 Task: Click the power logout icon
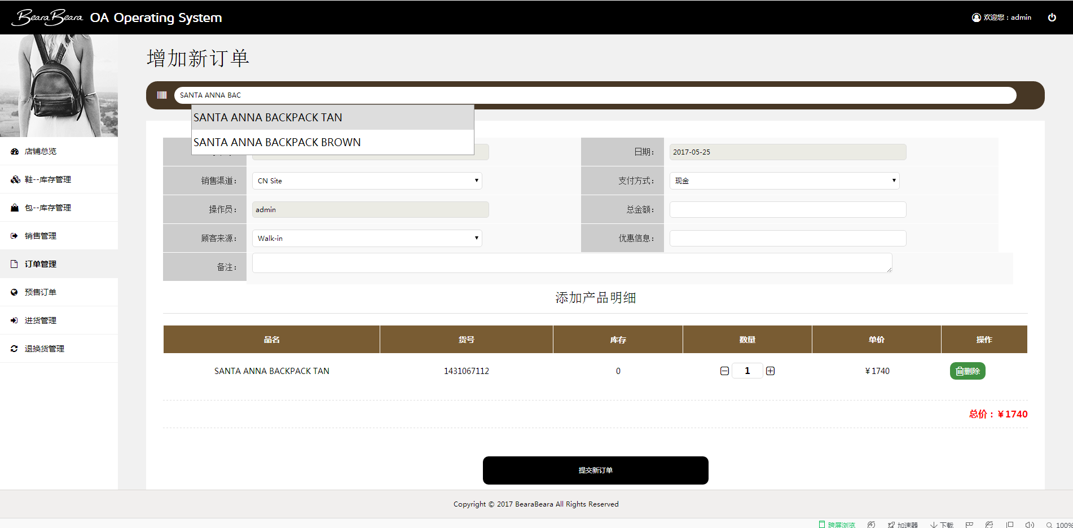pyautogui.click(x=1052, y=17)
